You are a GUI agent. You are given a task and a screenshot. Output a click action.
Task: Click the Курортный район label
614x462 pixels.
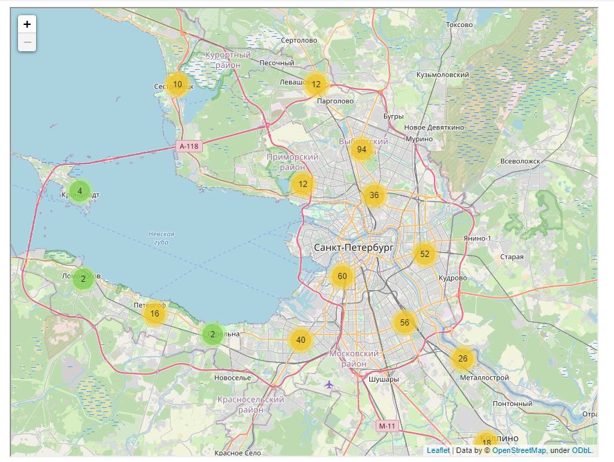(x=228, y=60)
